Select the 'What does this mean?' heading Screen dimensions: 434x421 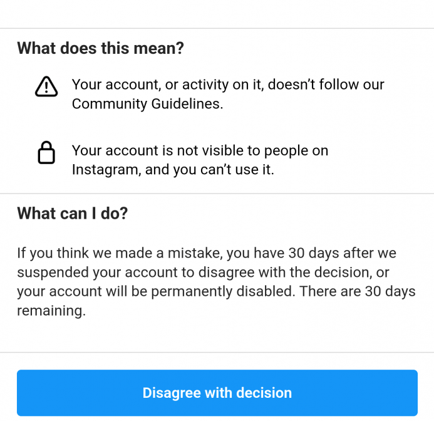pos(100,48)
